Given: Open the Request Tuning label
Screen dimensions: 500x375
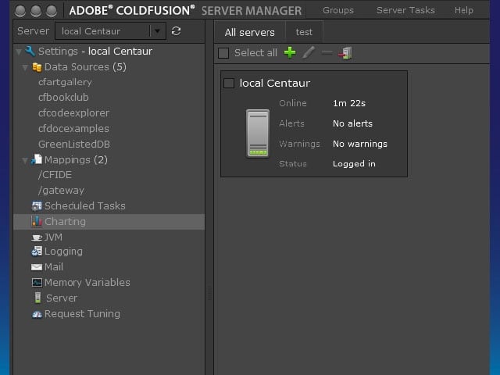Looking at the screenshot, I should tap(82, 314).
